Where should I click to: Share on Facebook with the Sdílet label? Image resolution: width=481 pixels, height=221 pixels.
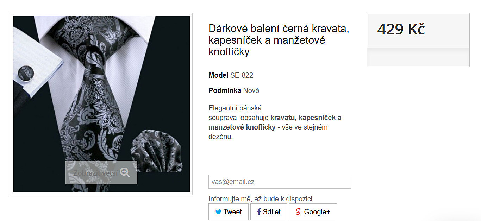point(272,212)
